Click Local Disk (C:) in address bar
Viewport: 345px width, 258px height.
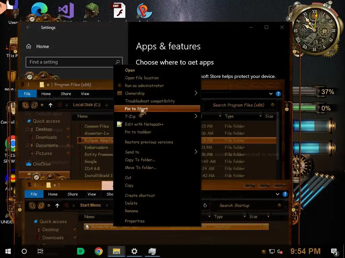(87, 105)
